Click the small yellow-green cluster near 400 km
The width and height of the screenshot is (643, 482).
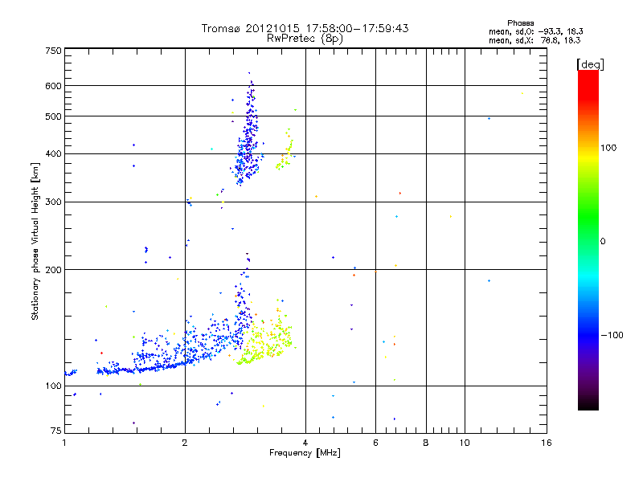coord(285,152)
